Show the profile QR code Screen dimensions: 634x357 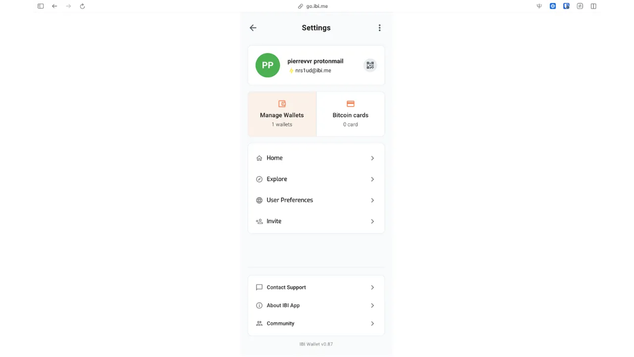tap(370, 65)
